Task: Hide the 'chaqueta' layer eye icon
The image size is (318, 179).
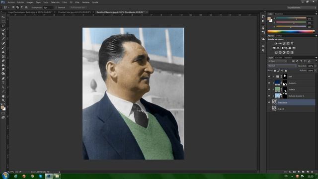Action: point(269,83)
